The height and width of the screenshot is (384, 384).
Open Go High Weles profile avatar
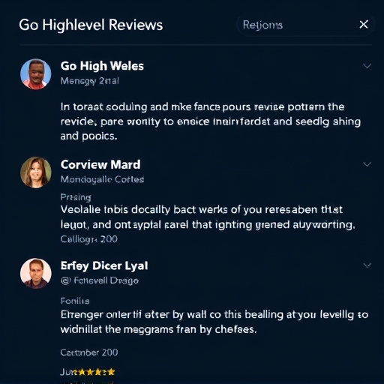click(x=36, y=74)
